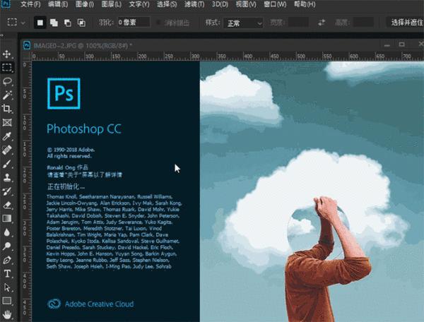
Task: Click the Ps logo in the canvas image
Action: pos(64,93)
